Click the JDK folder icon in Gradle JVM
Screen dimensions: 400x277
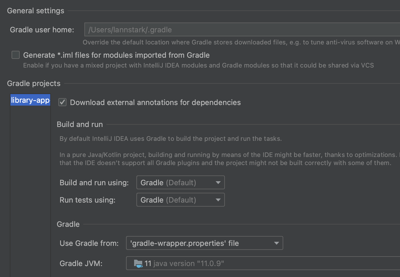click(x=138, y=263)
